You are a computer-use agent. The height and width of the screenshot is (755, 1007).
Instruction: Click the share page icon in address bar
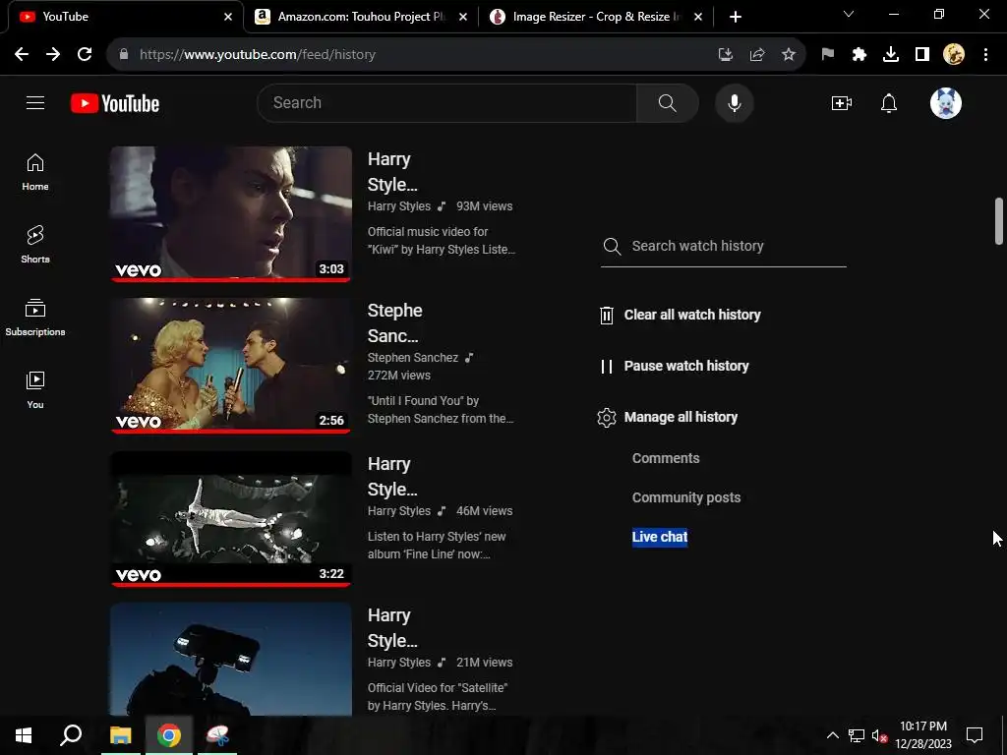(x=757, y=55)
